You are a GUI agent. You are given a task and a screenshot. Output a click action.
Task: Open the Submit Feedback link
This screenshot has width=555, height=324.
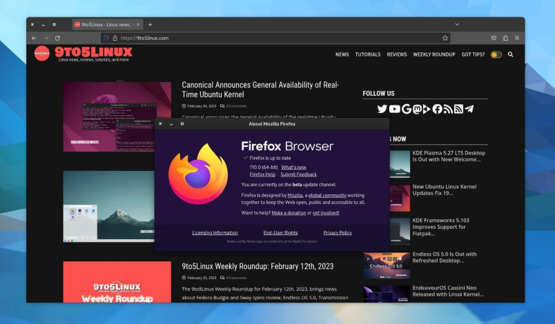pyautogui.click(x=298, y=174)
